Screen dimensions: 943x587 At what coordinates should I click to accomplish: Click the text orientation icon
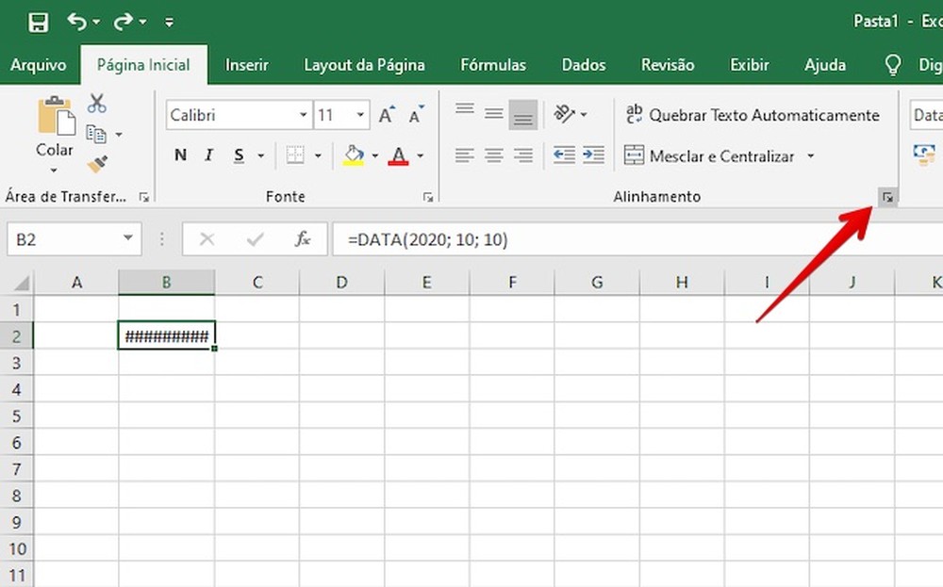click(x=565, y=114)
